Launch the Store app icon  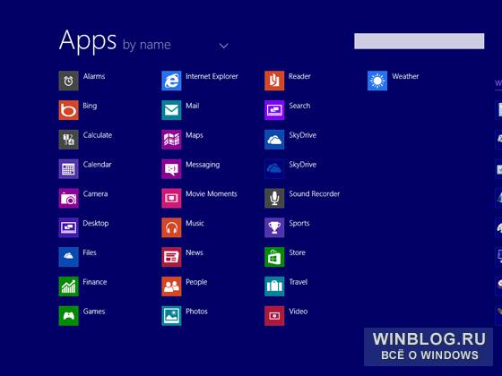pyautogui.click(x=274, y=257)
